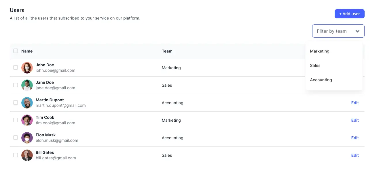Screen dimensions: 381x182
Task: Check the box for John Doe
Action: click(x=16, y=68)
